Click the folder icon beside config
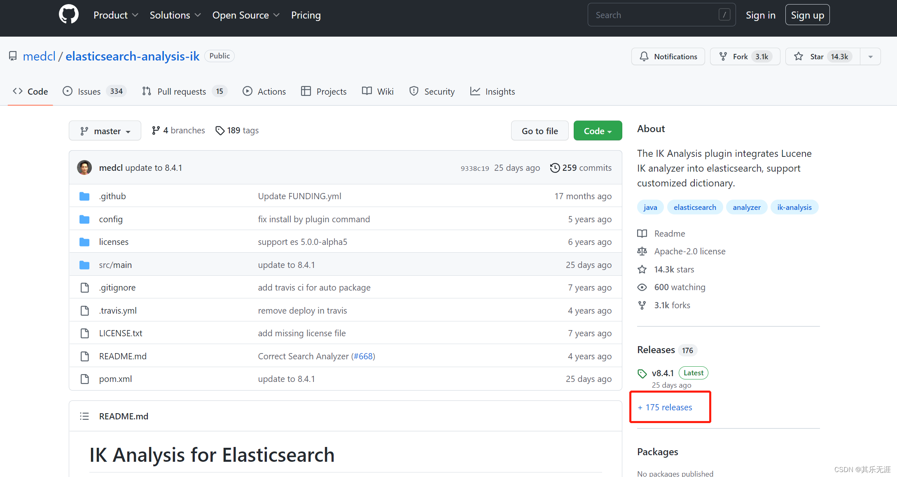The width and height of the screenshot is (897, 477). click(x=84, y=219)
